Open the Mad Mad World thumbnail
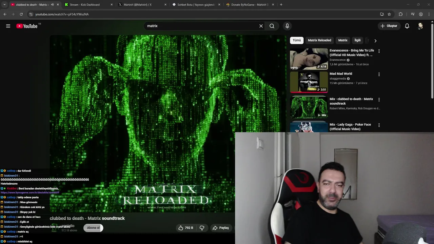434x244 pixels. pos(309,82)
